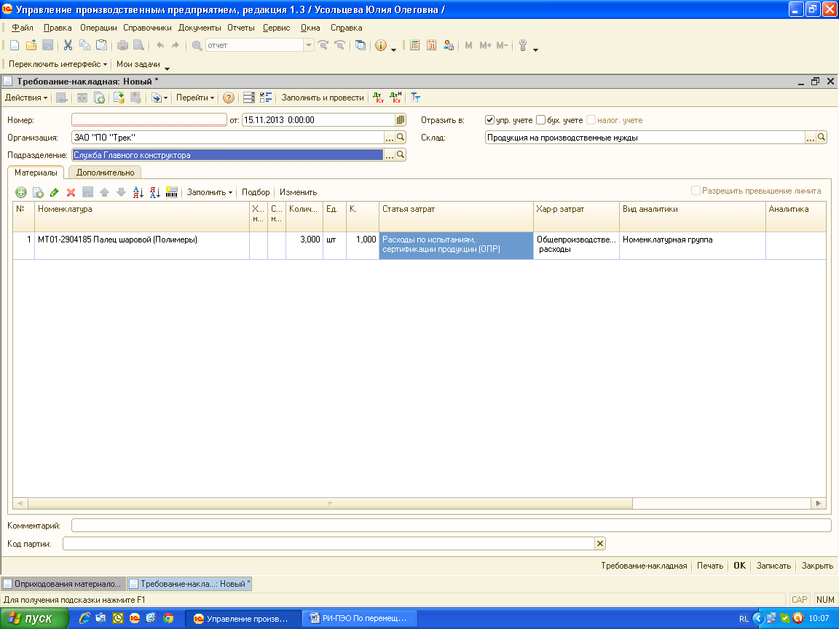Expand Переключить интерфейс dropdown

click(58, 64)
